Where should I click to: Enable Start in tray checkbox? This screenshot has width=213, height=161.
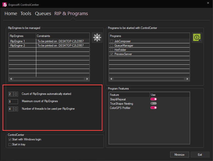[10, 144]
